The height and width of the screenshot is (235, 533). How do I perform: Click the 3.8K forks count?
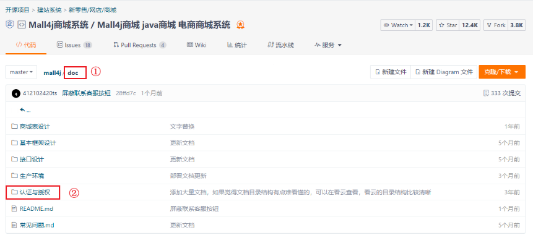(516, 25)
